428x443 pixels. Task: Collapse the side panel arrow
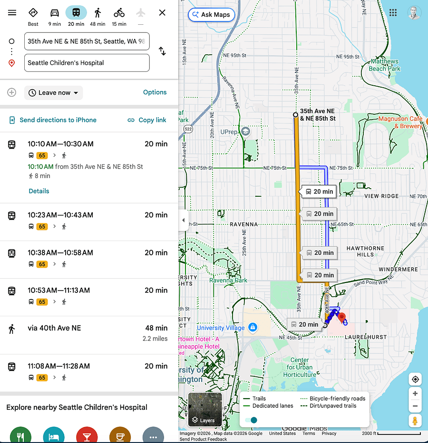click(184, 221)
